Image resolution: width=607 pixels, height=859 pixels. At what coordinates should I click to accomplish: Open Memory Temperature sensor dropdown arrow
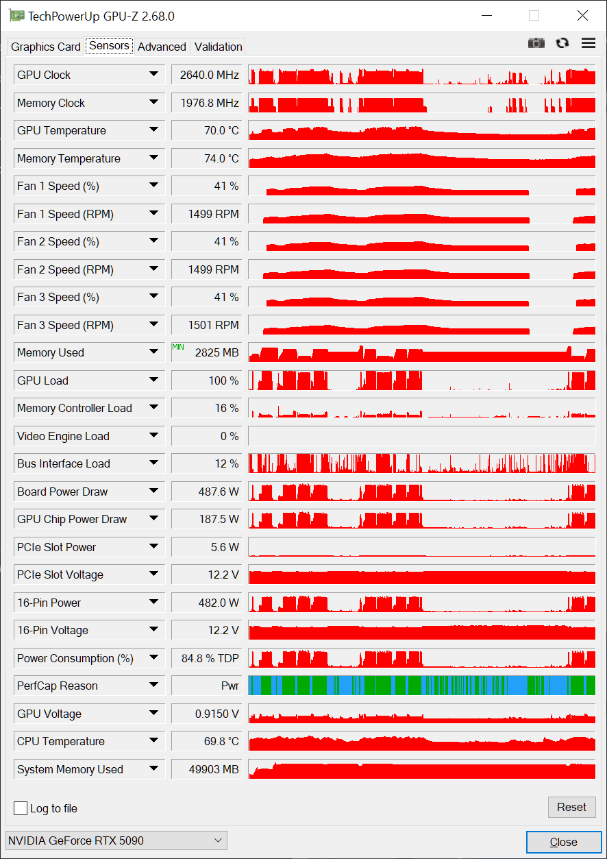[153, 158]
